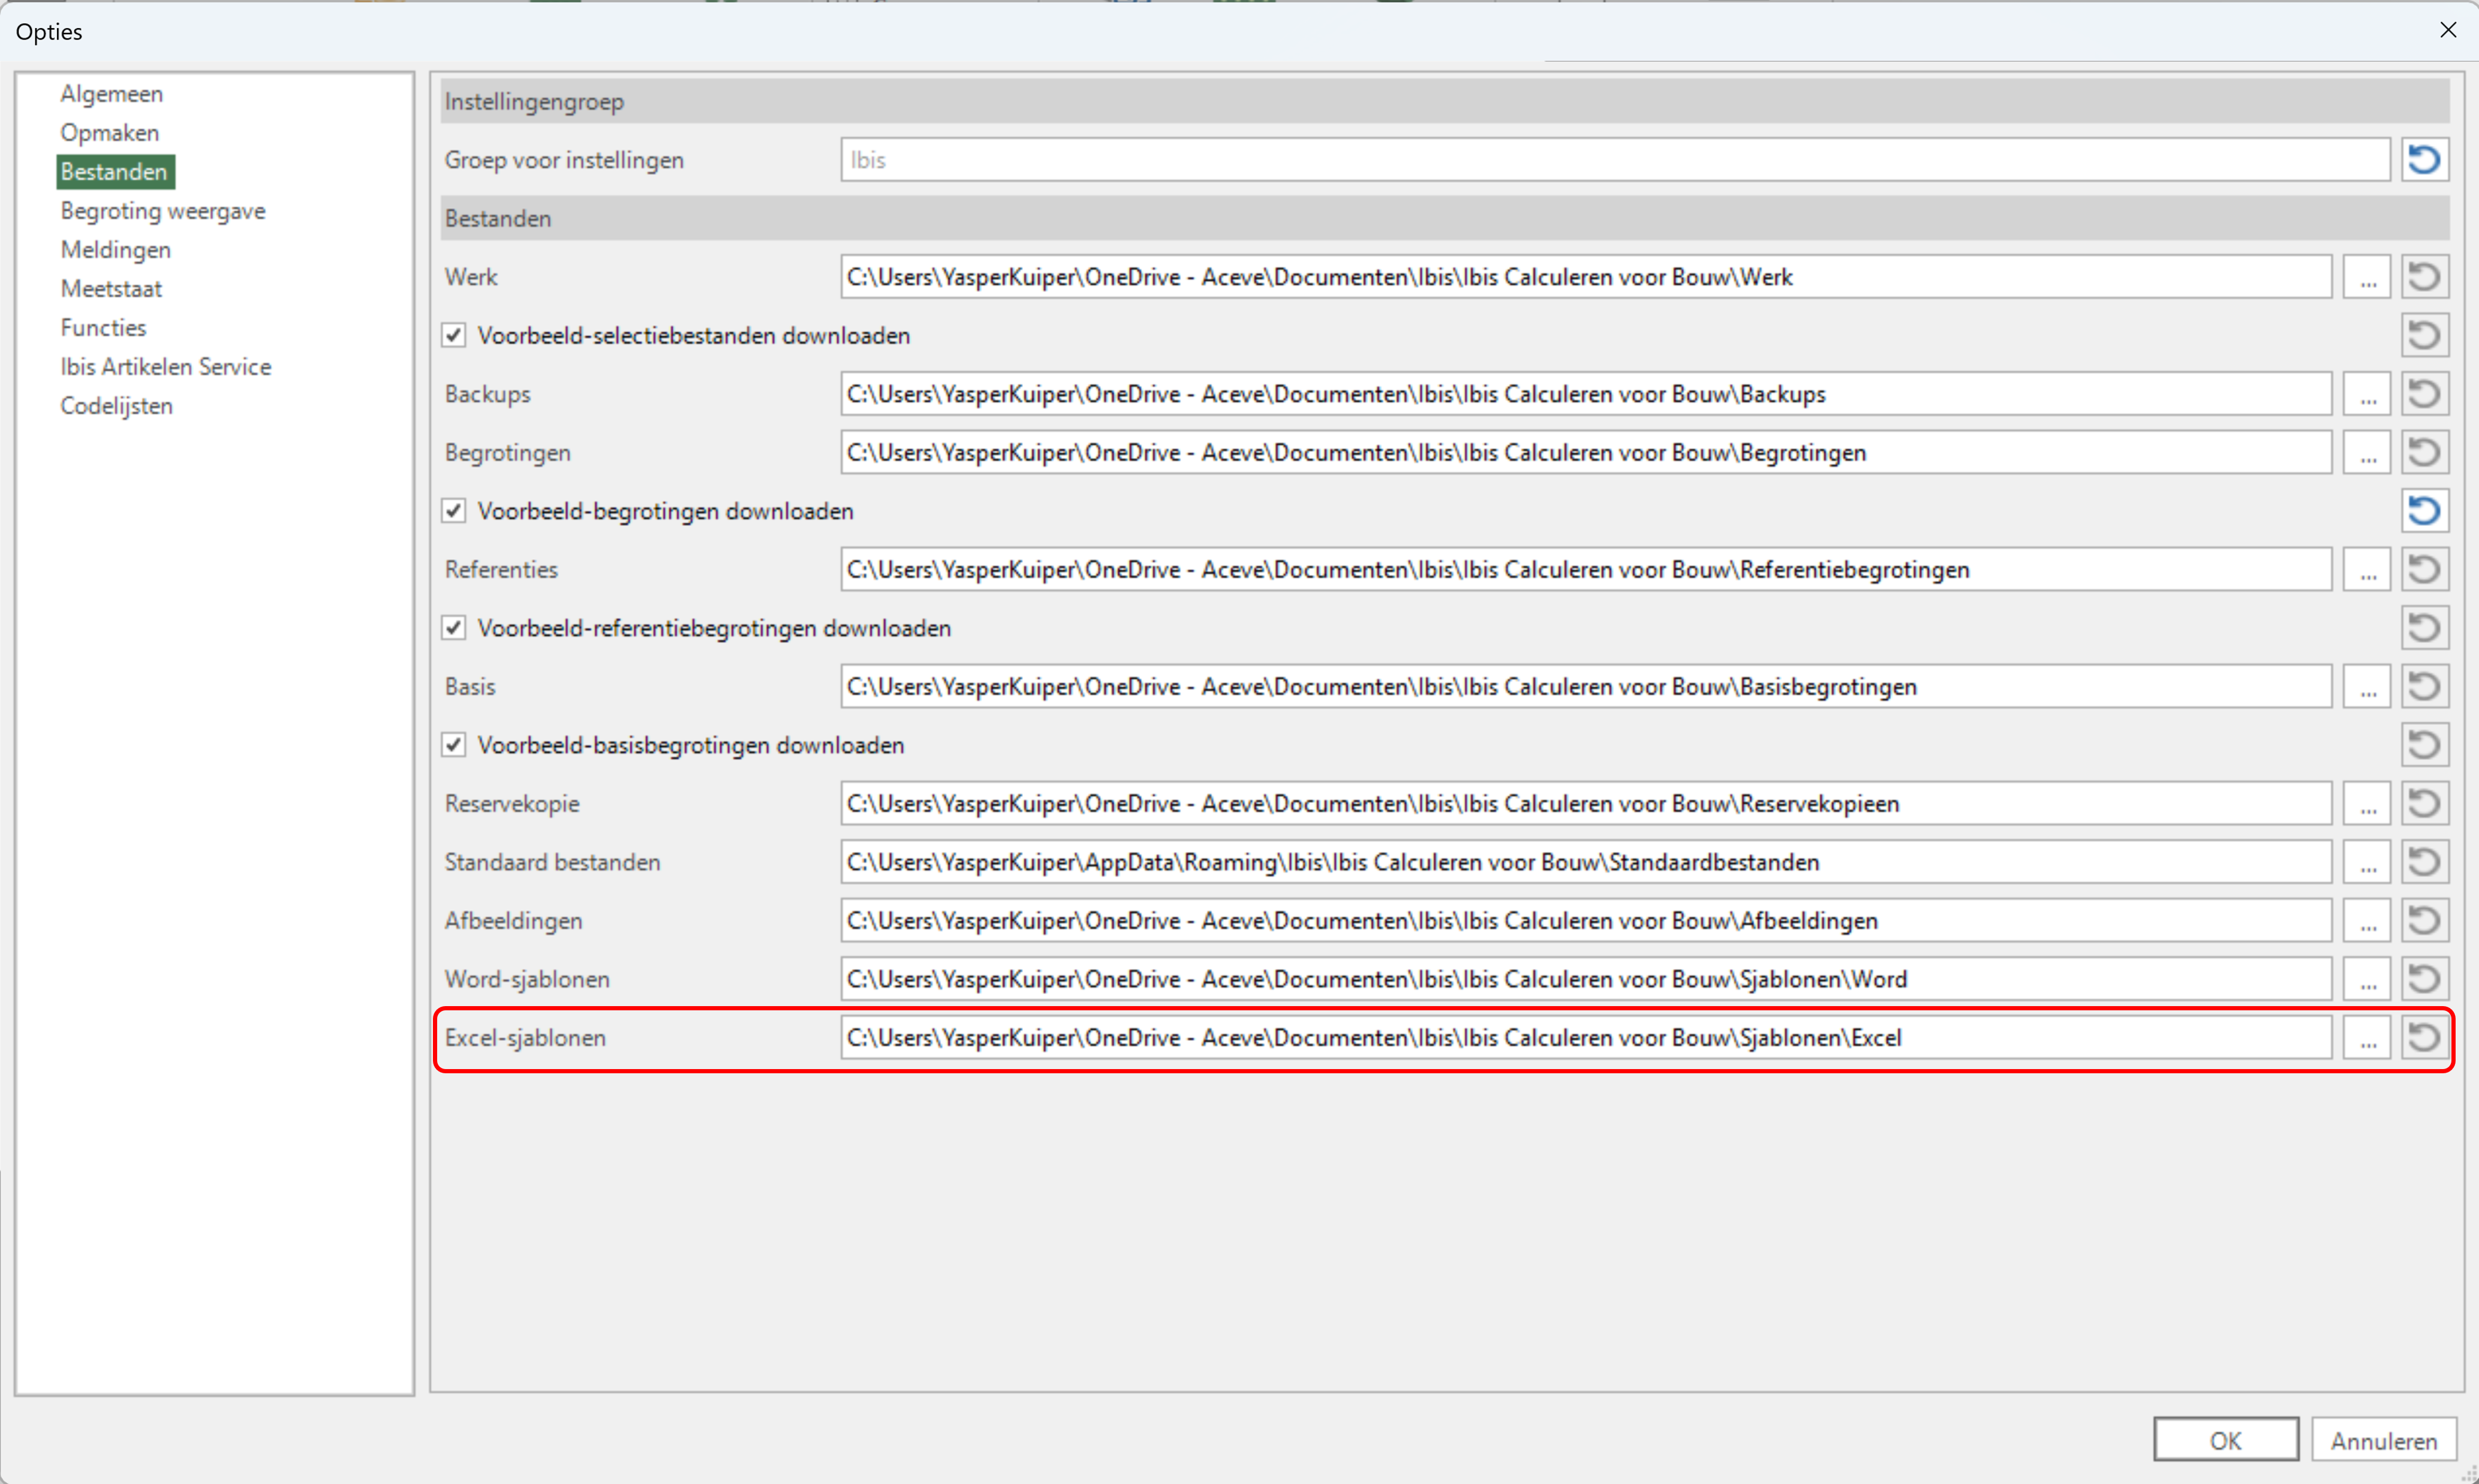
Task: Open browse dialog for Word-sjablonen
Action: (2367, 979)
